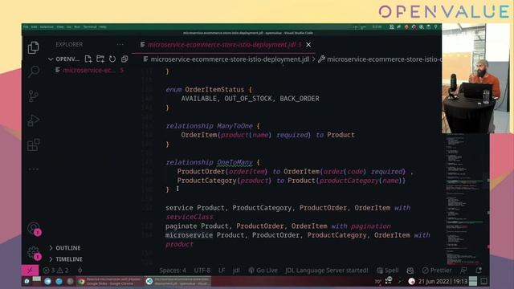Open the Help menu

(103, 26)
